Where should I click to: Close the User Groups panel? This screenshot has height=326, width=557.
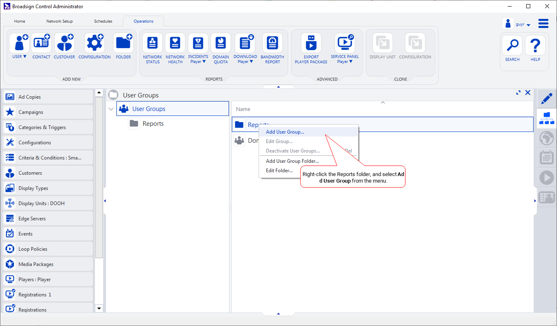pos(528,93)
